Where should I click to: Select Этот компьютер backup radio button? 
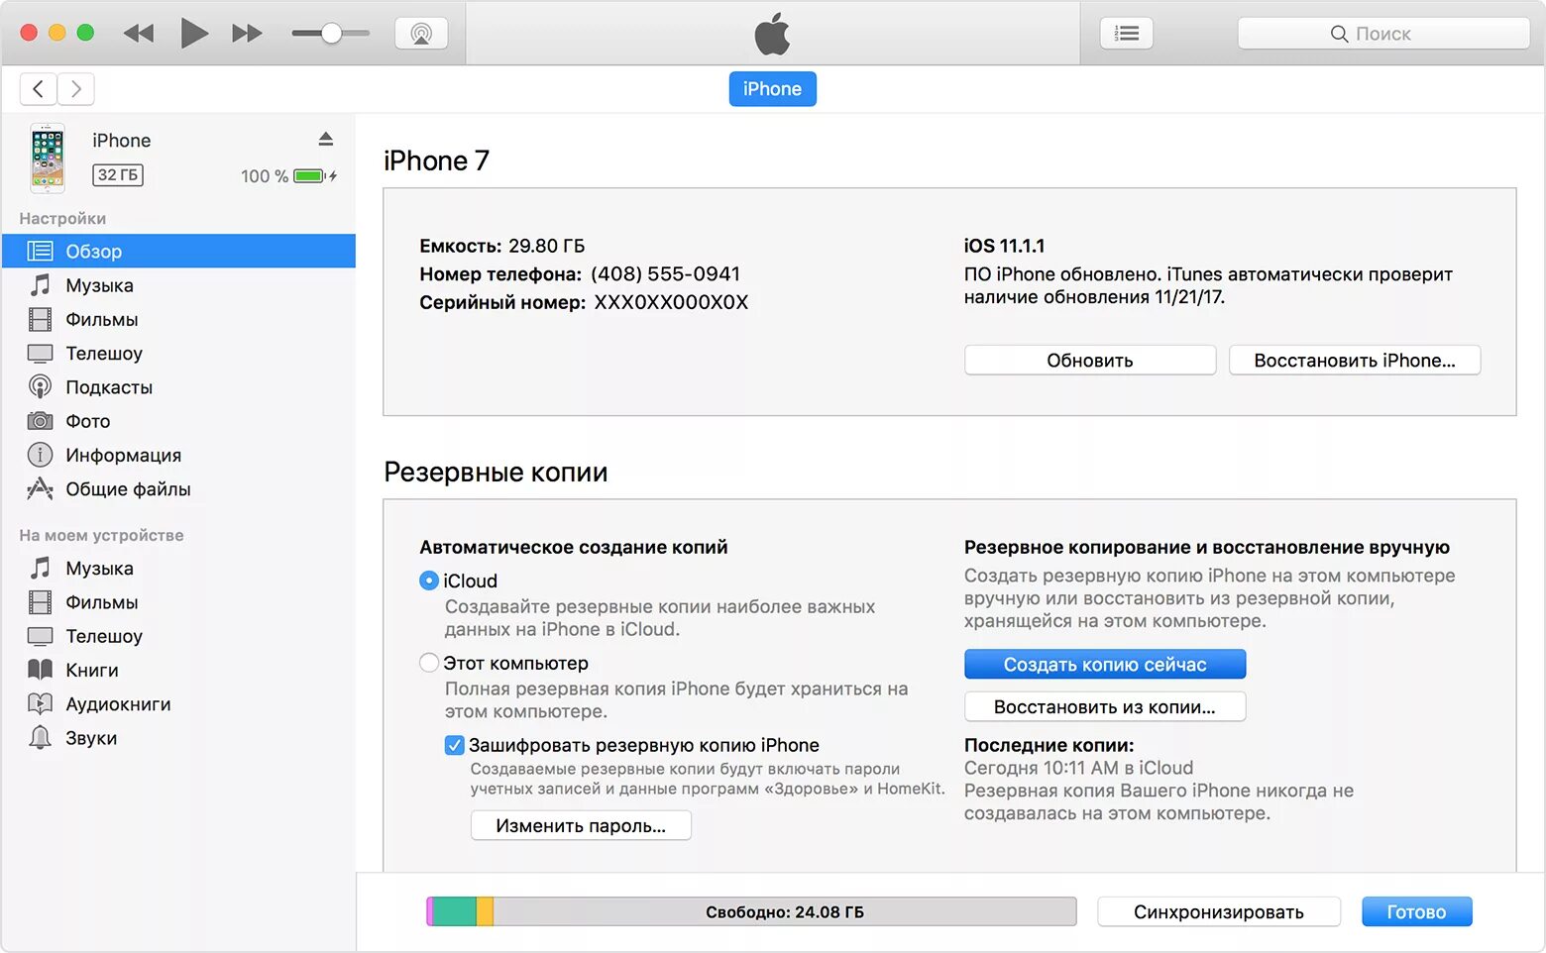pos(429,663)
